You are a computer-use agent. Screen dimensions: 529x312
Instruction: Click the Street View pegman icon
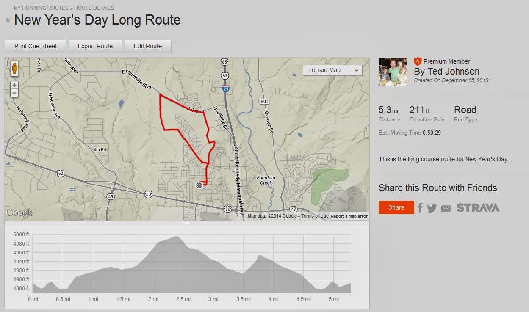(x=14, y=68)
